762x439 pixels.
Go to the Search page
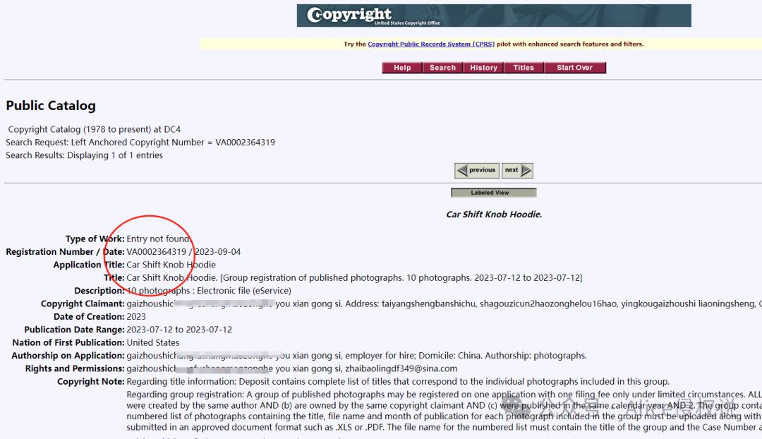(442, 68)
